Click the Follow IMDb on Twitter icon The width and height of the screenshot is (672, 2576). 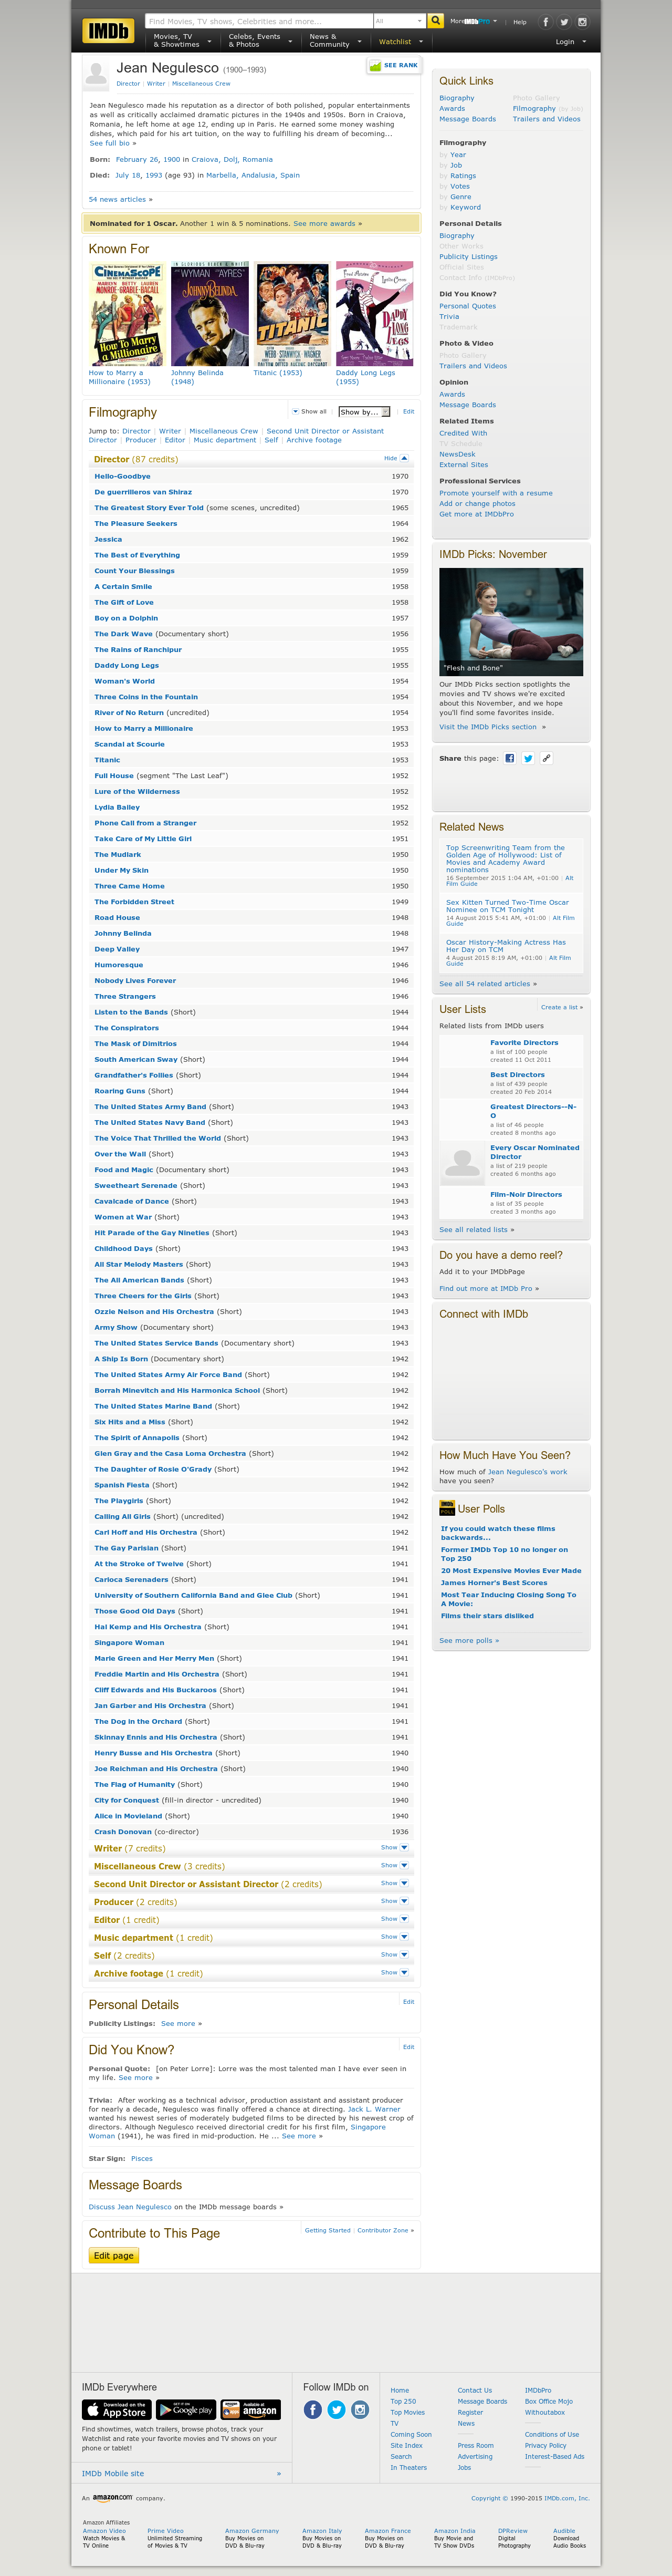[x=337, y=2409]
